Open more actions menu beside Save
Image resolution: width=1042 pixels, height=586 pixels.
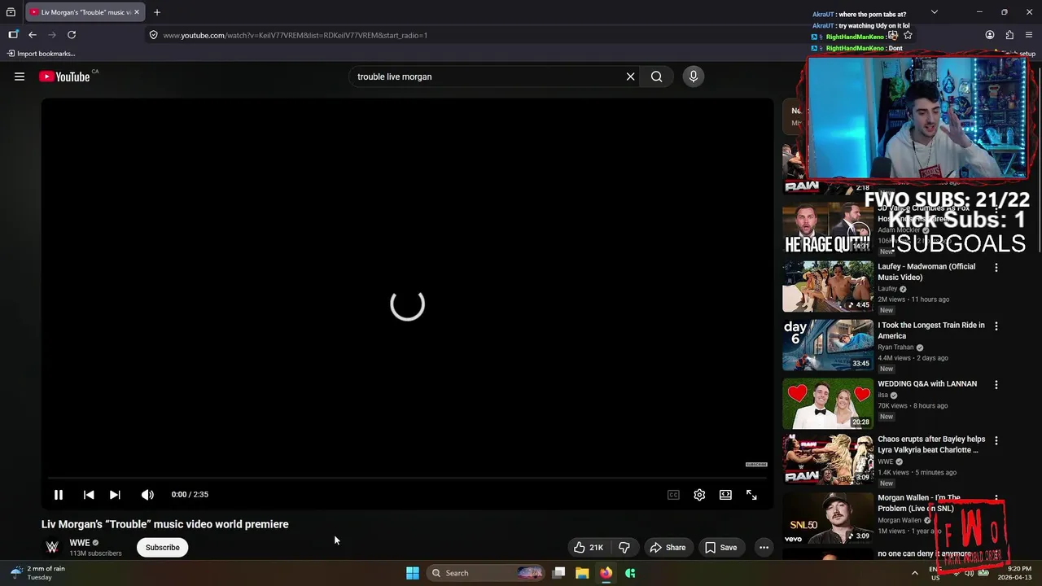click(x=764, y=548)
